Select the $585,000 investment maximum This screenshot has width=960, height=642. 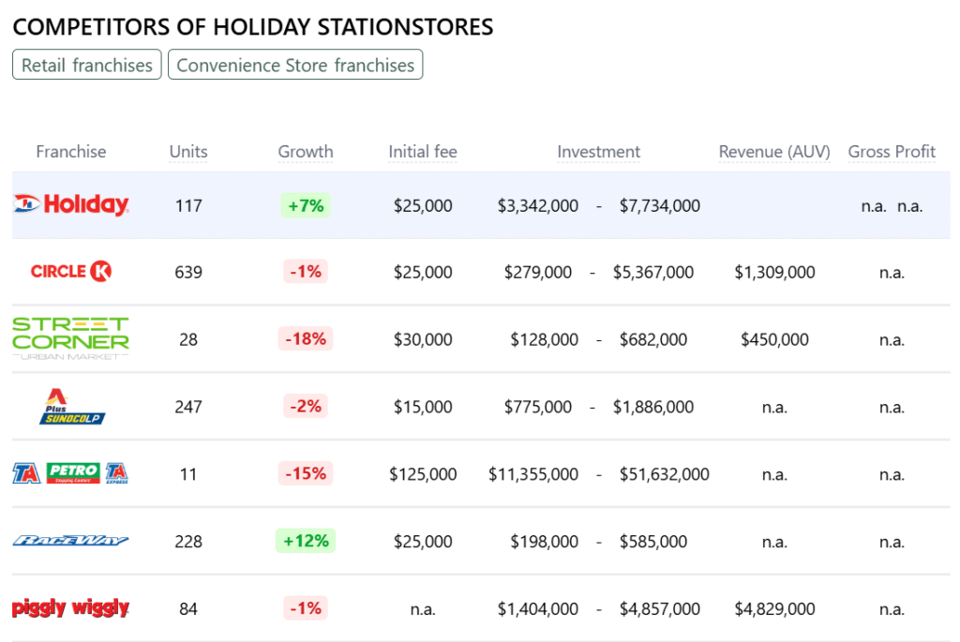(x=653, y=541)
